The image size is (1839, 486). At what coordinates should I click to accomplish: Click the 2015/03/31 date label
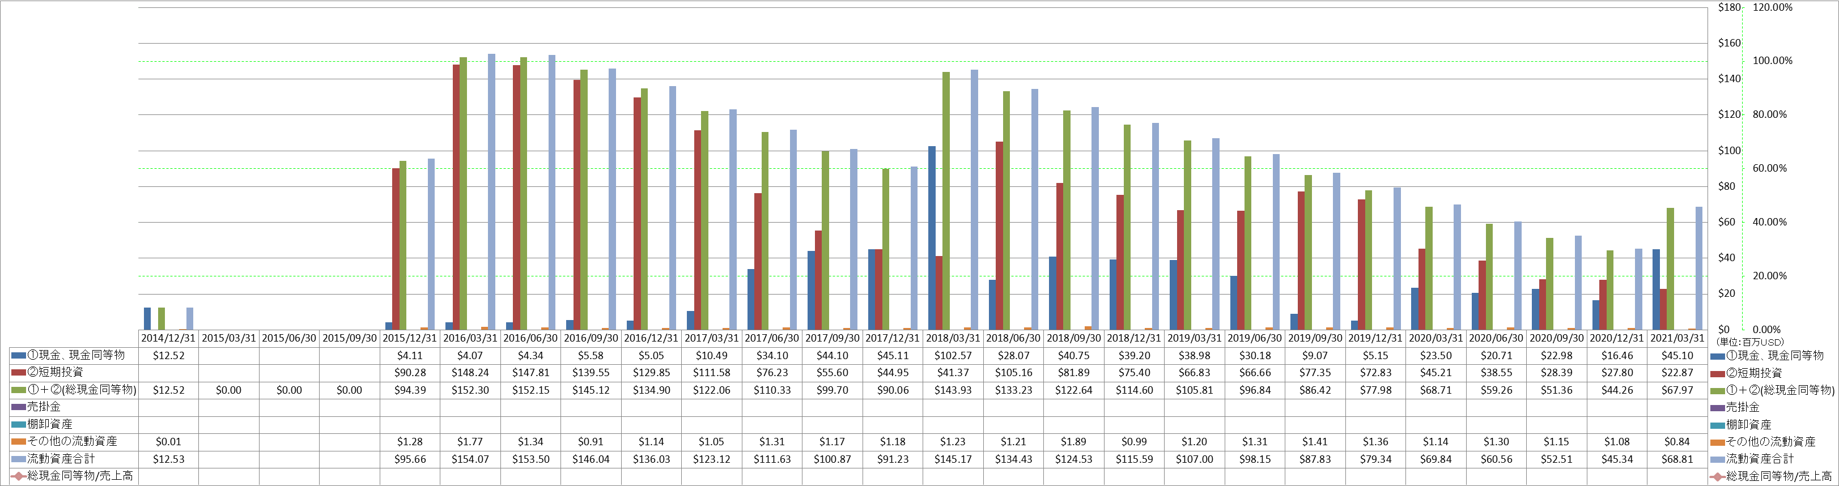tap(228, 338)
